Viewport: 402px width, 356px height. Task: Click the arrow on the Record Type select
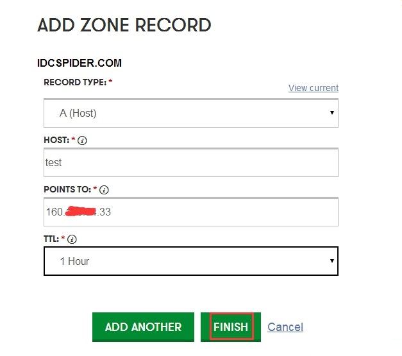pyautogui.click(x=332, y=113)
